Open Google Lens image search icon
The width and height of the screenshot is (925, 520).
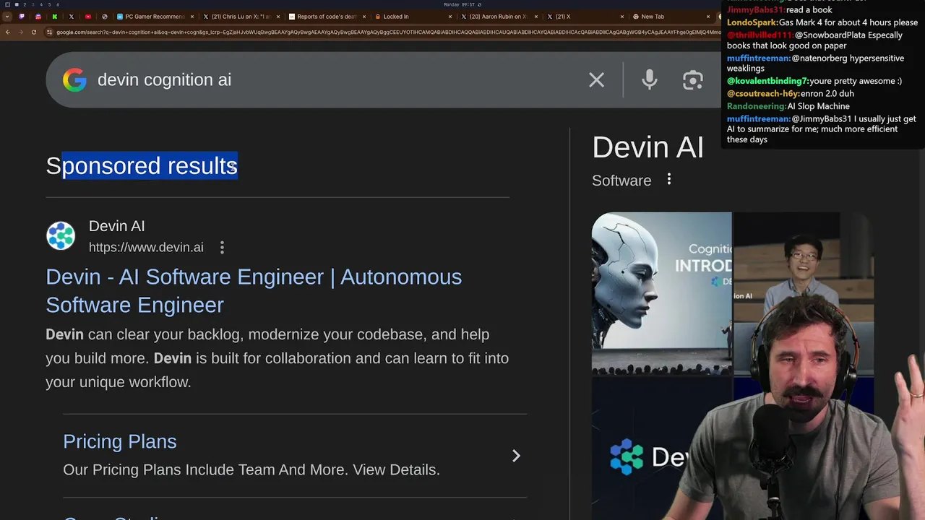[692, 79]
